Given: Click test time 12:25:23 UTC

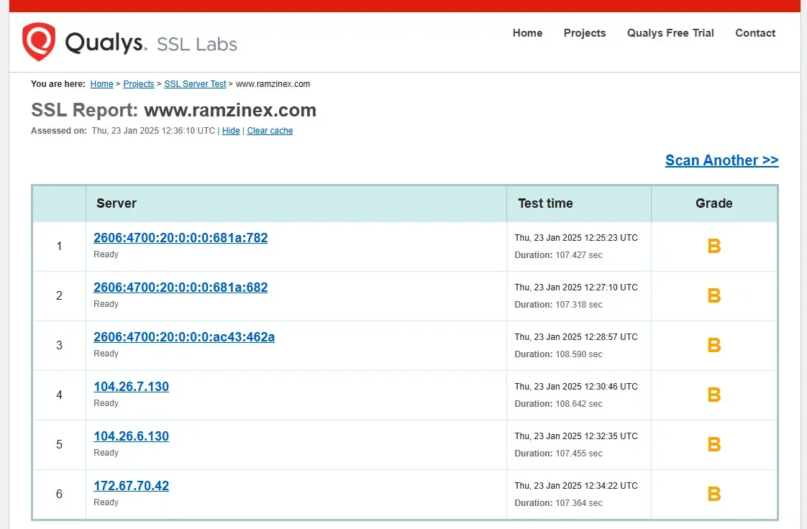Looking at the screenshot, I should pyautogui.click(x=576, y=237).
